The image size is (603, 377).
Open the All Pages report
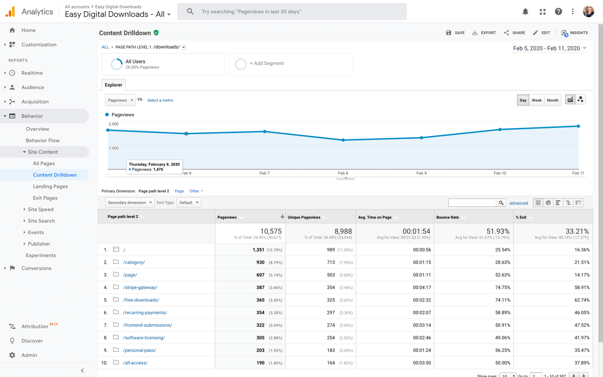(44, 163)
